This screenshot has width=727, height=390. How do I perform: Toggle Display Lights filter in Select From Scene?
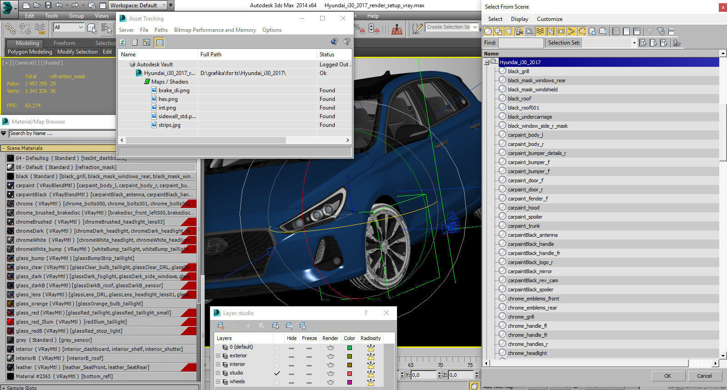(x=509, y=31)
